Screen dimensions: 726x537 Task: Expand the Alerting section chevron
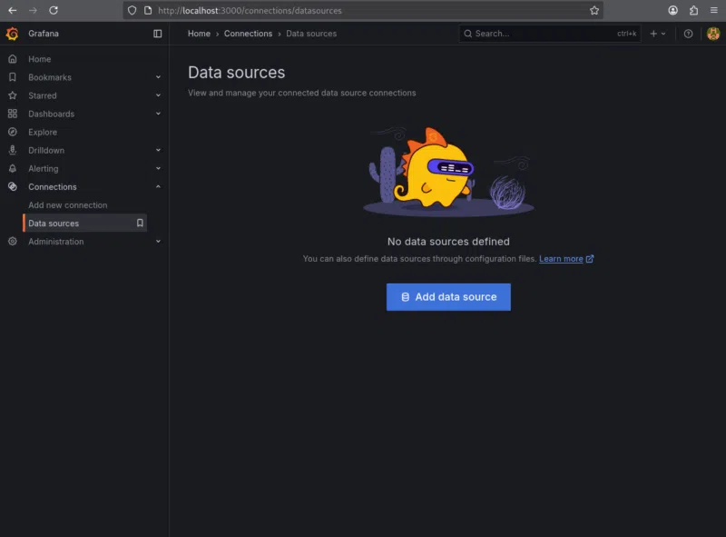(158, 168)
